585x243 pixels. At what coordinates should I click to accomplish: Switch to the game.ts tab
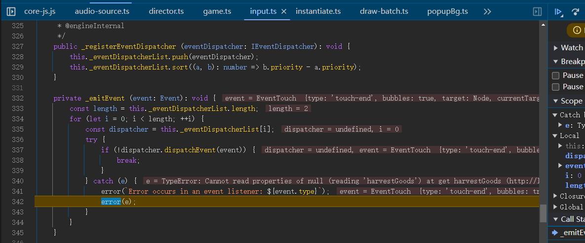[x=217, y=11]
